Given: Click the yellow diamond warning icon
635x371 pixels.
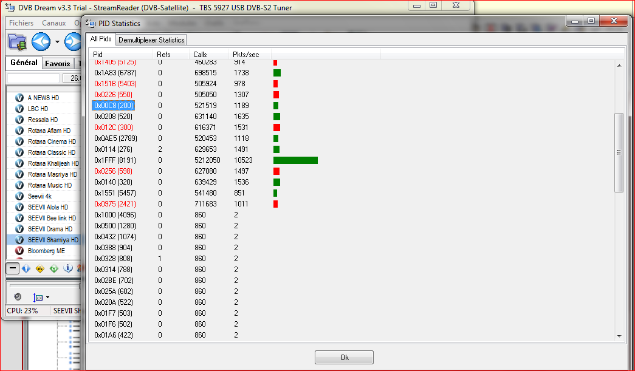Looking at the screenshot, I should (x=40, y=268).
